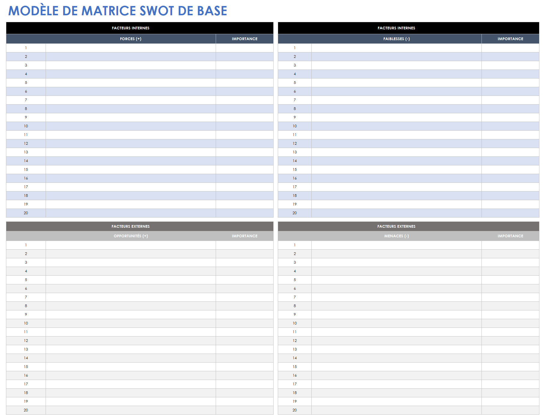The height and width of the screenshot is (418, 546).
Task: Click the row 16 importance cell in the FORCES table
Action: (244, 178)
